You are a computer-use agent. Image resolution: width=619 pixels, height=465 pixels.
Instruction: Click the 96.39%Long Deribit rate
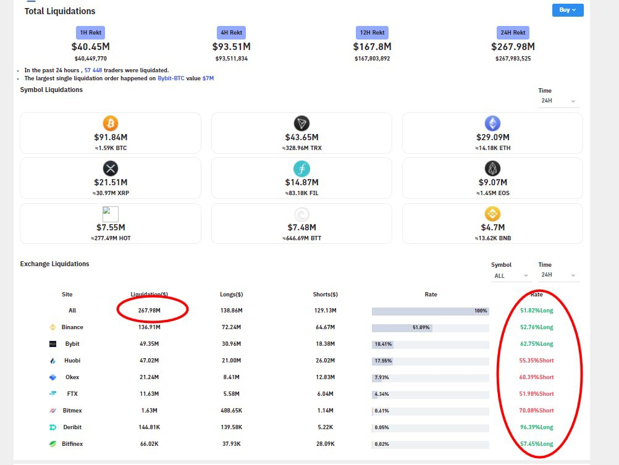coord(536,427)
